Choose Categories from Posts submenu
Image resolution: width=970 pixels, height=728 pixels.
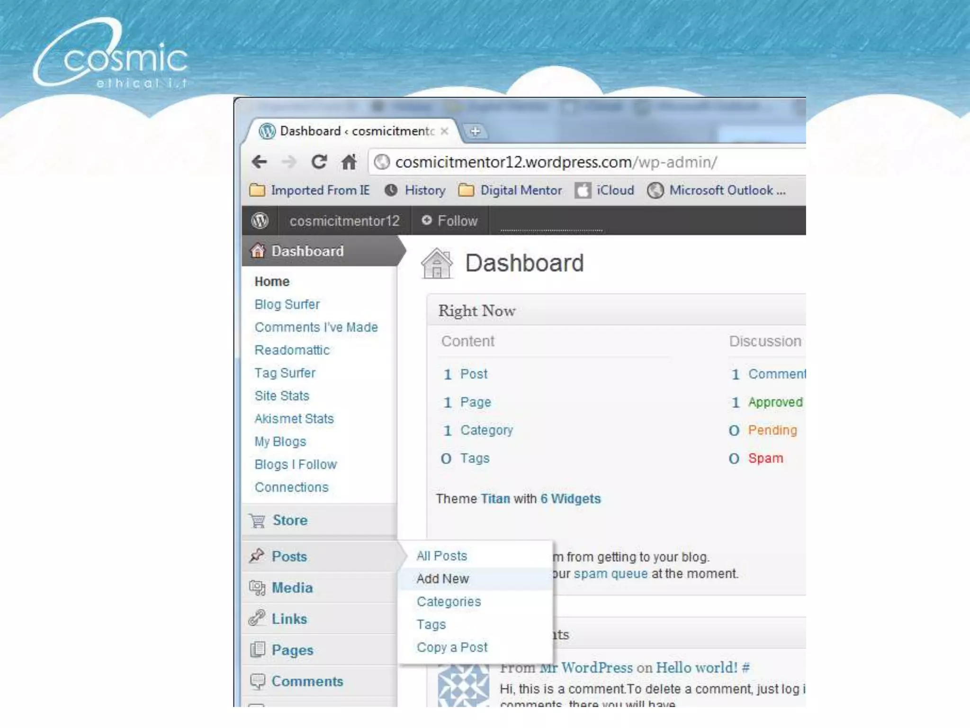[x=449, y=601]
